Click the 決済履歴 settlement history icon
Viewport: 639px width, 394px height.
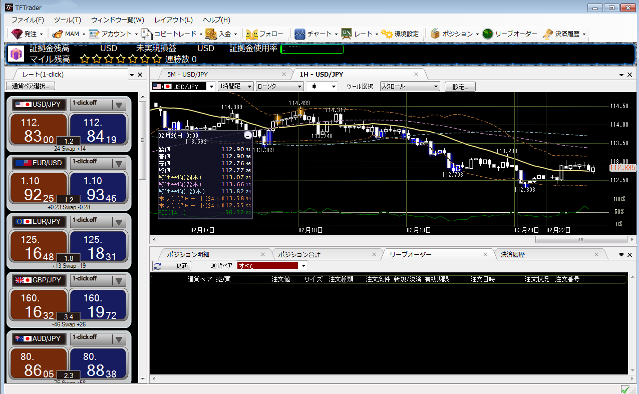pos(547,34)
